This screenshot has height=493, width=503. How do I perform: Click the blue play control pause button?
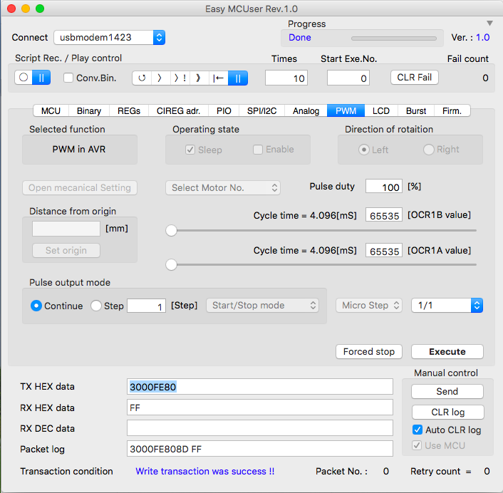[238, 78]
